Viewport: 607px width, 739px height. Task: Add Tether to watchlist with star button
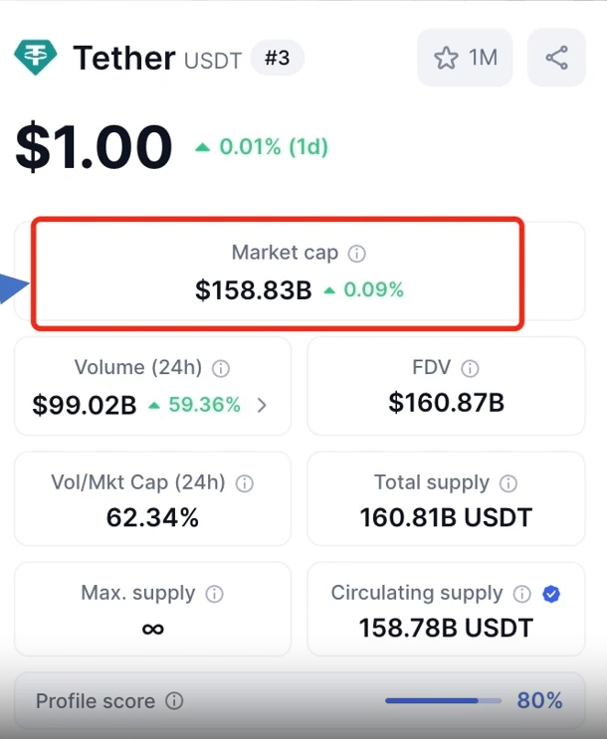[x=465, y=58]
